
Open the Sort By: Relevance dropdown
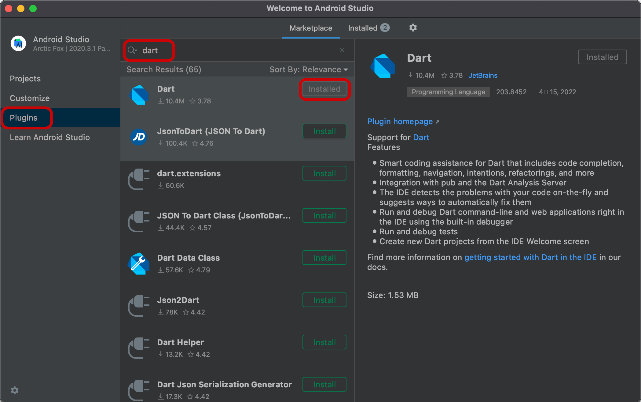(x=309, y=69)
